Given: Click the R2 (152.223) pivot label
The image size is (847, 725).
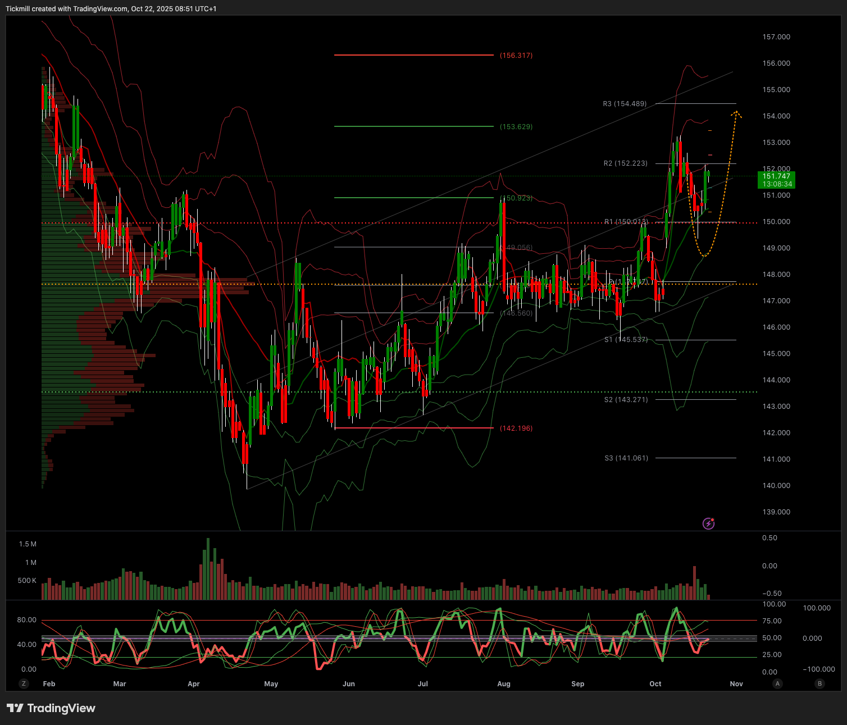Looking at the screenshot, I should 625,163.
